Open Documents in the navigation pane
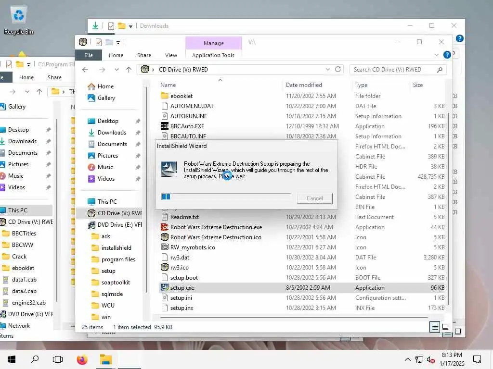Image resolution: width=493 pixels, height=369 pixels. [x=112, y=144]
